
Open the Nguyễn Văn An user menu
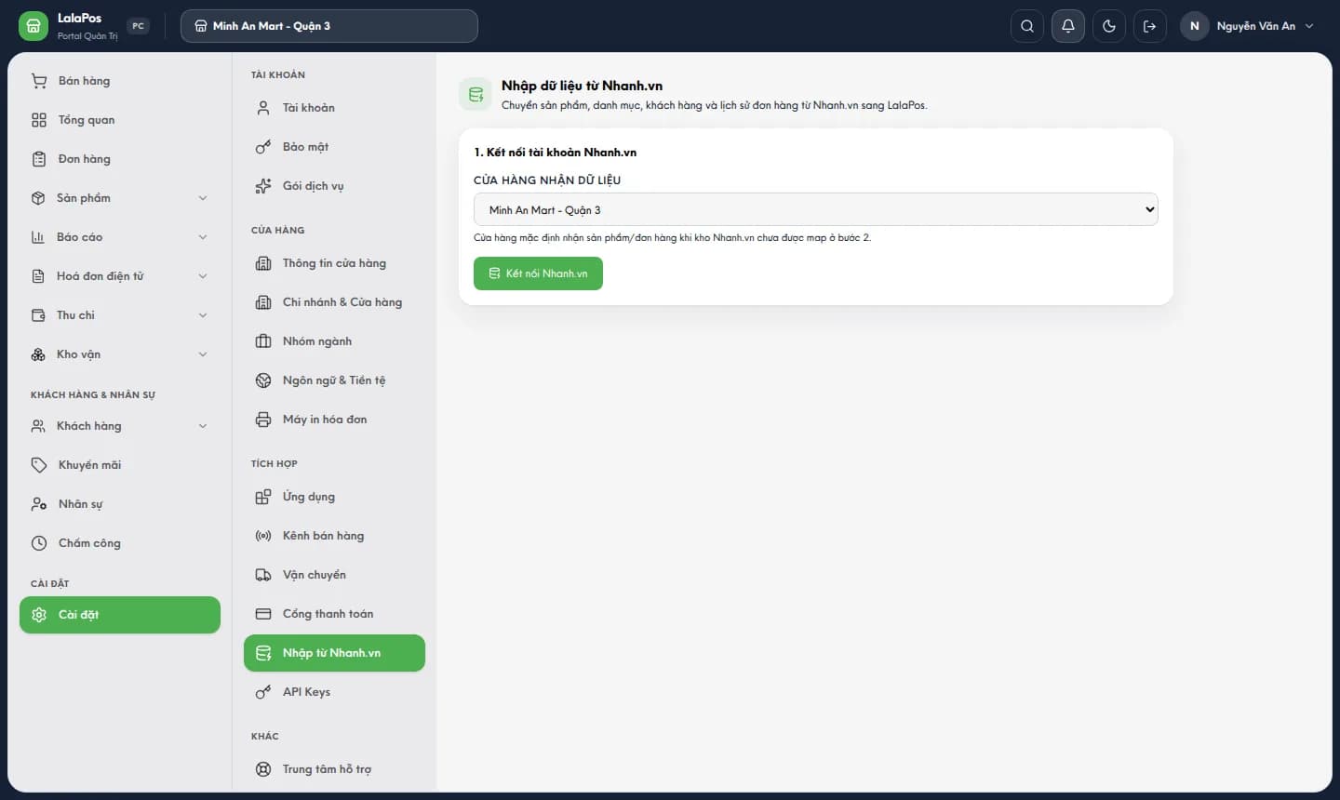point(1250,26)
